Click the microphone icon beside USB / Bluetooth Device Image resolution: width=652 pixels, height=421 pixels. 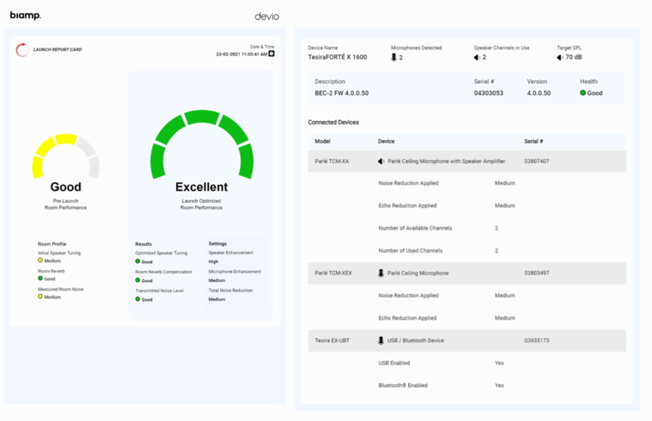pyautogui.click(x=381, y=341)
